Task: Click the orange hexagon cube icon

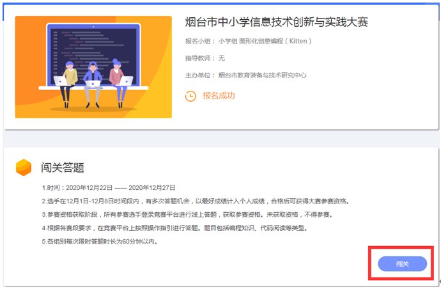Action: coord(24,168)
